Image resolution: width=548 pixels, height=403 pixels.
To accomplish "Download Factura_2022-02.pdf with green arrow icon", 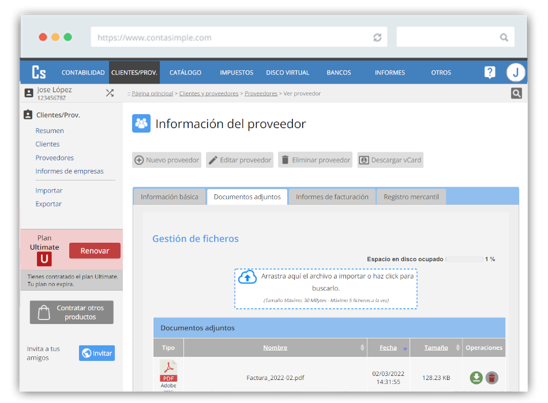I will (476, 378).
